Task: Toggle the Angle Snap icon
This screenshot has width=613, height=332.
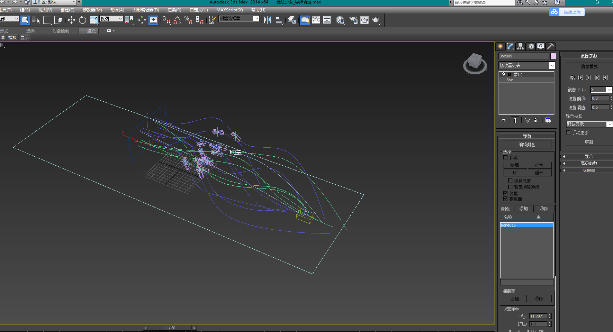Action: pyautogui.click(x=178, y=20)
